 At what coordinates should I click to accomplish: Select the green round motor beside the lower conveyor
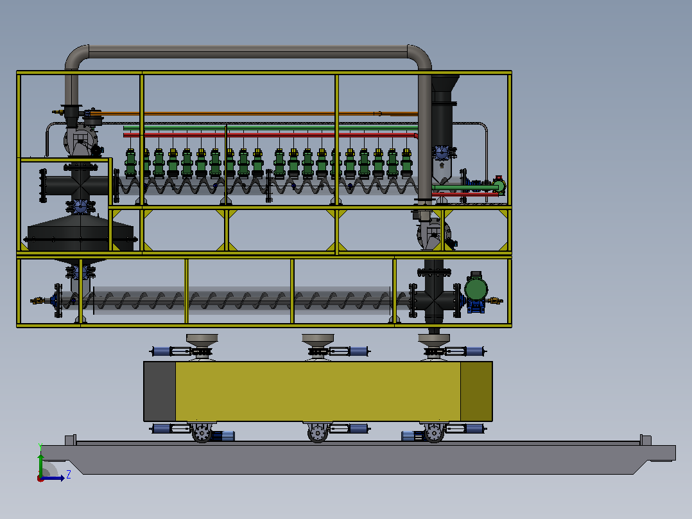pos(476,290)
